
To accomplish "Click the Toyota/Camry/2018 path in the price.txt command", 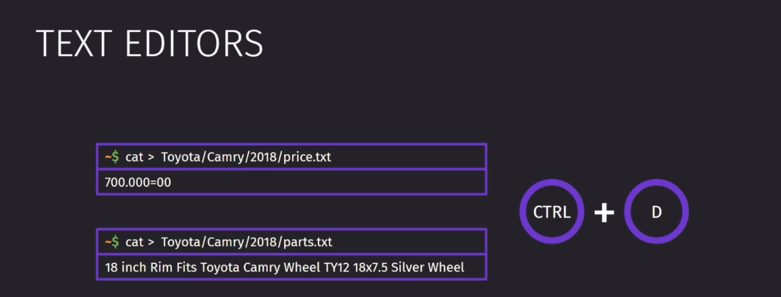I will 220,157.
